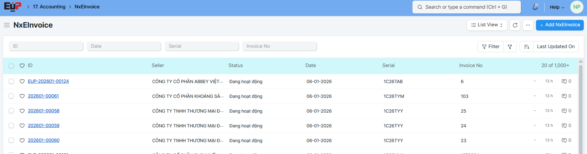Expand the List View switcher dropdown
This screenshot has width=587, height=154.
pyautogui.click(x=487, y=25)
